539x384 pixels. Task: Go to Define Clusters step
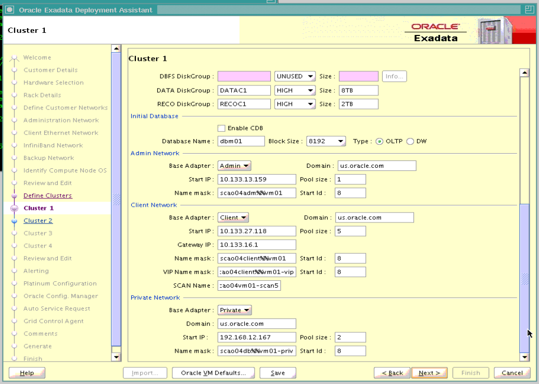click(47, 195)
